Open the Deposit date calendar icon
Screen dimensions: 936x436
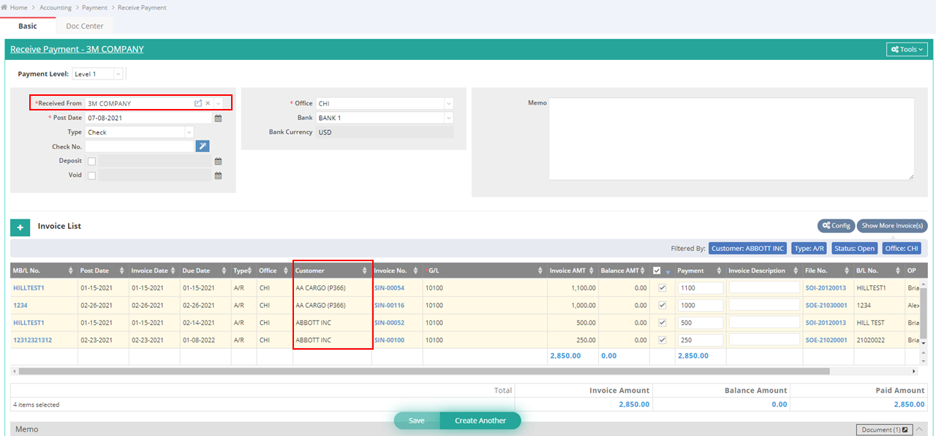(x=217, y=161)
